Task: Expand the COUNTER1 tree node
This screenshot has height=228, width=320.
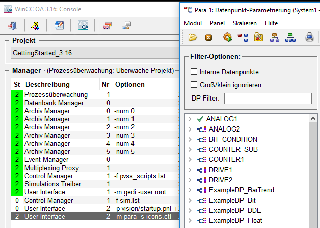Action: coord(190,159)
